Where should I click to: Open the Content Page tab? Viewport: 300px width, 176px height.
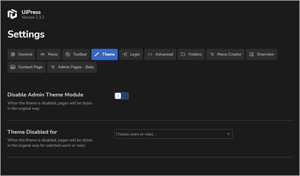[26, 67]
